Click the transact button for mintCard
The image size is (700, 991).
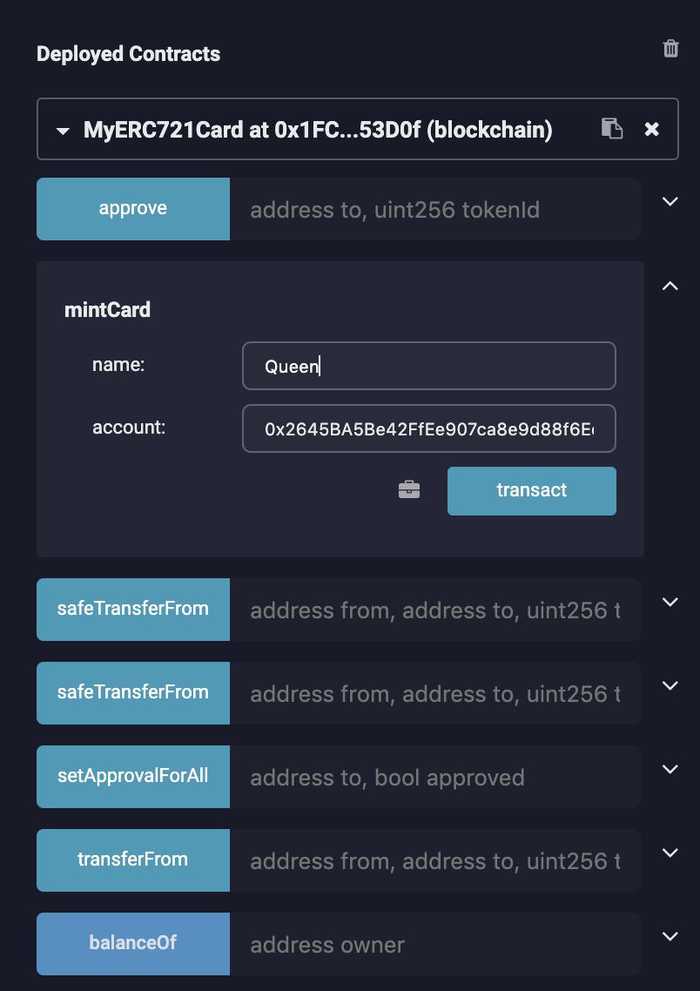coord(531,490)
